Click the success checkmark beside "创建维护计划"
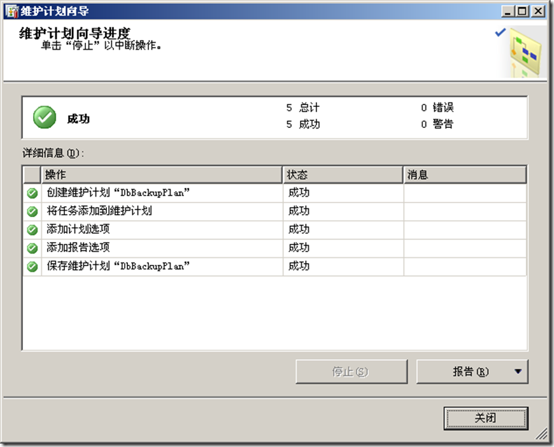The width and height of the screenshot is (554, 447). point(31,192)
